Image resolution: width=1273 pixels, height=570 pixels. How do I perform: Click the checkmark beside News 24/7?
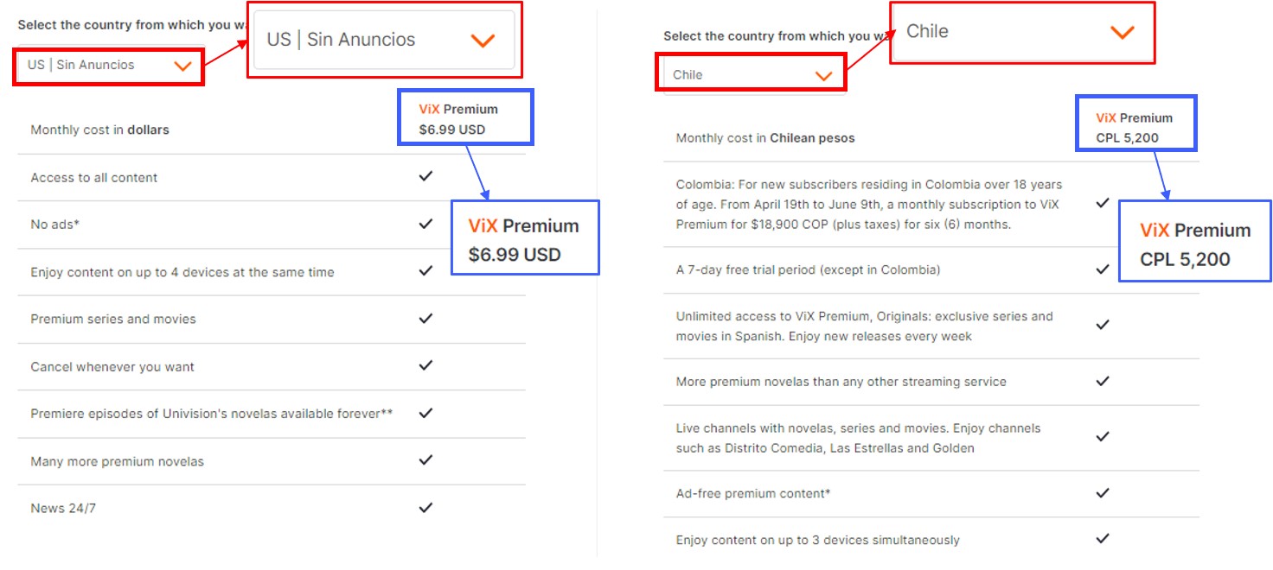point(425,508)
